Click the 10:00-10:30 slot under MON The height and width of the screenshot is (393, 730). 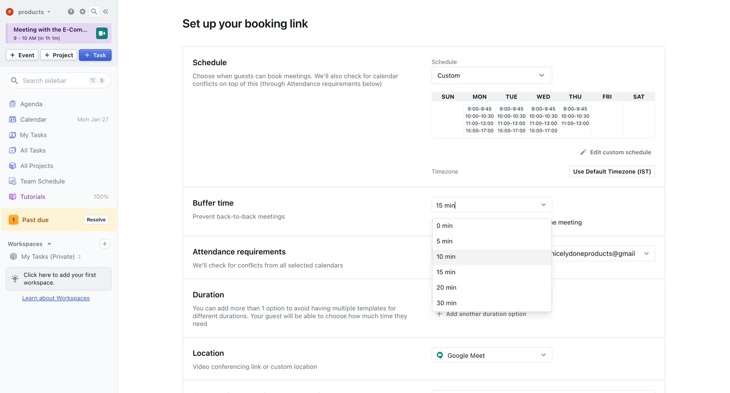click(479, 116)
